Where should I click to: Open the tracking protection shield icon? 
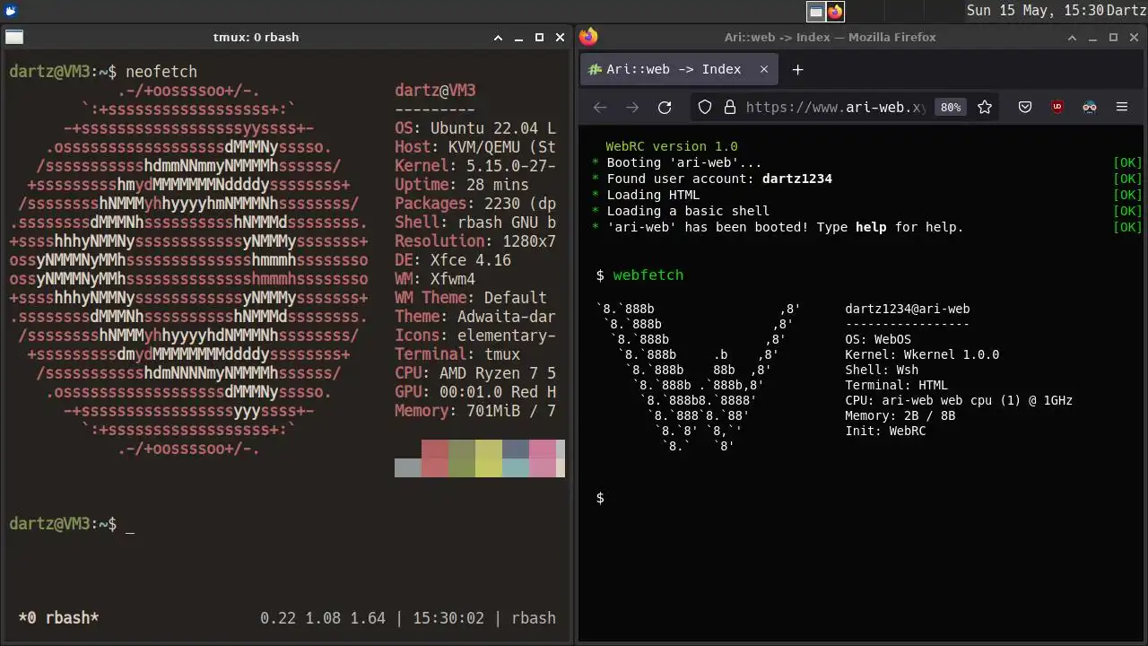[x=705, y=107]
